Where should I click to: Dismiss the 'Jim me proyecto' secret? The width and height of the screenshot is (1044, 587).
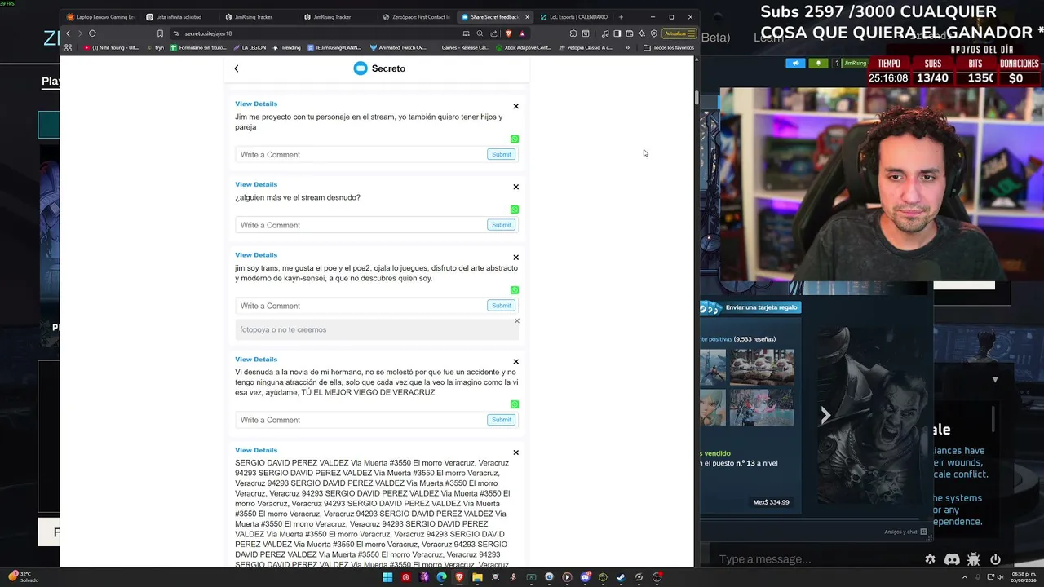tap(515, 106)
